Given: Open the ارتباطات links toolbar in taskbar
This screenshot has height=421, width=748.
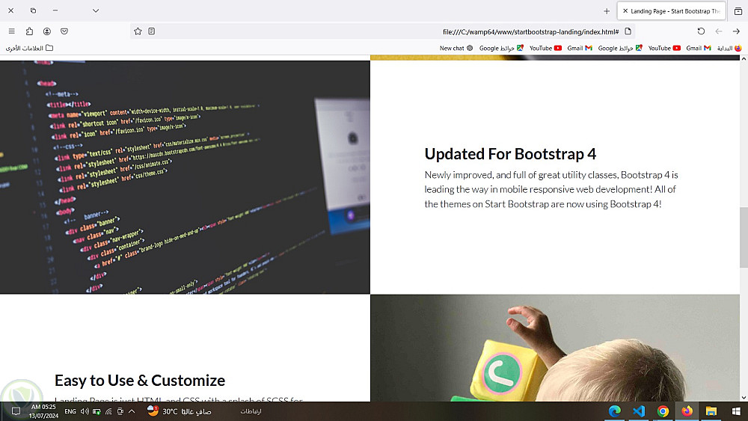Looking at the screenshot, I should click(x=251, y=411).
